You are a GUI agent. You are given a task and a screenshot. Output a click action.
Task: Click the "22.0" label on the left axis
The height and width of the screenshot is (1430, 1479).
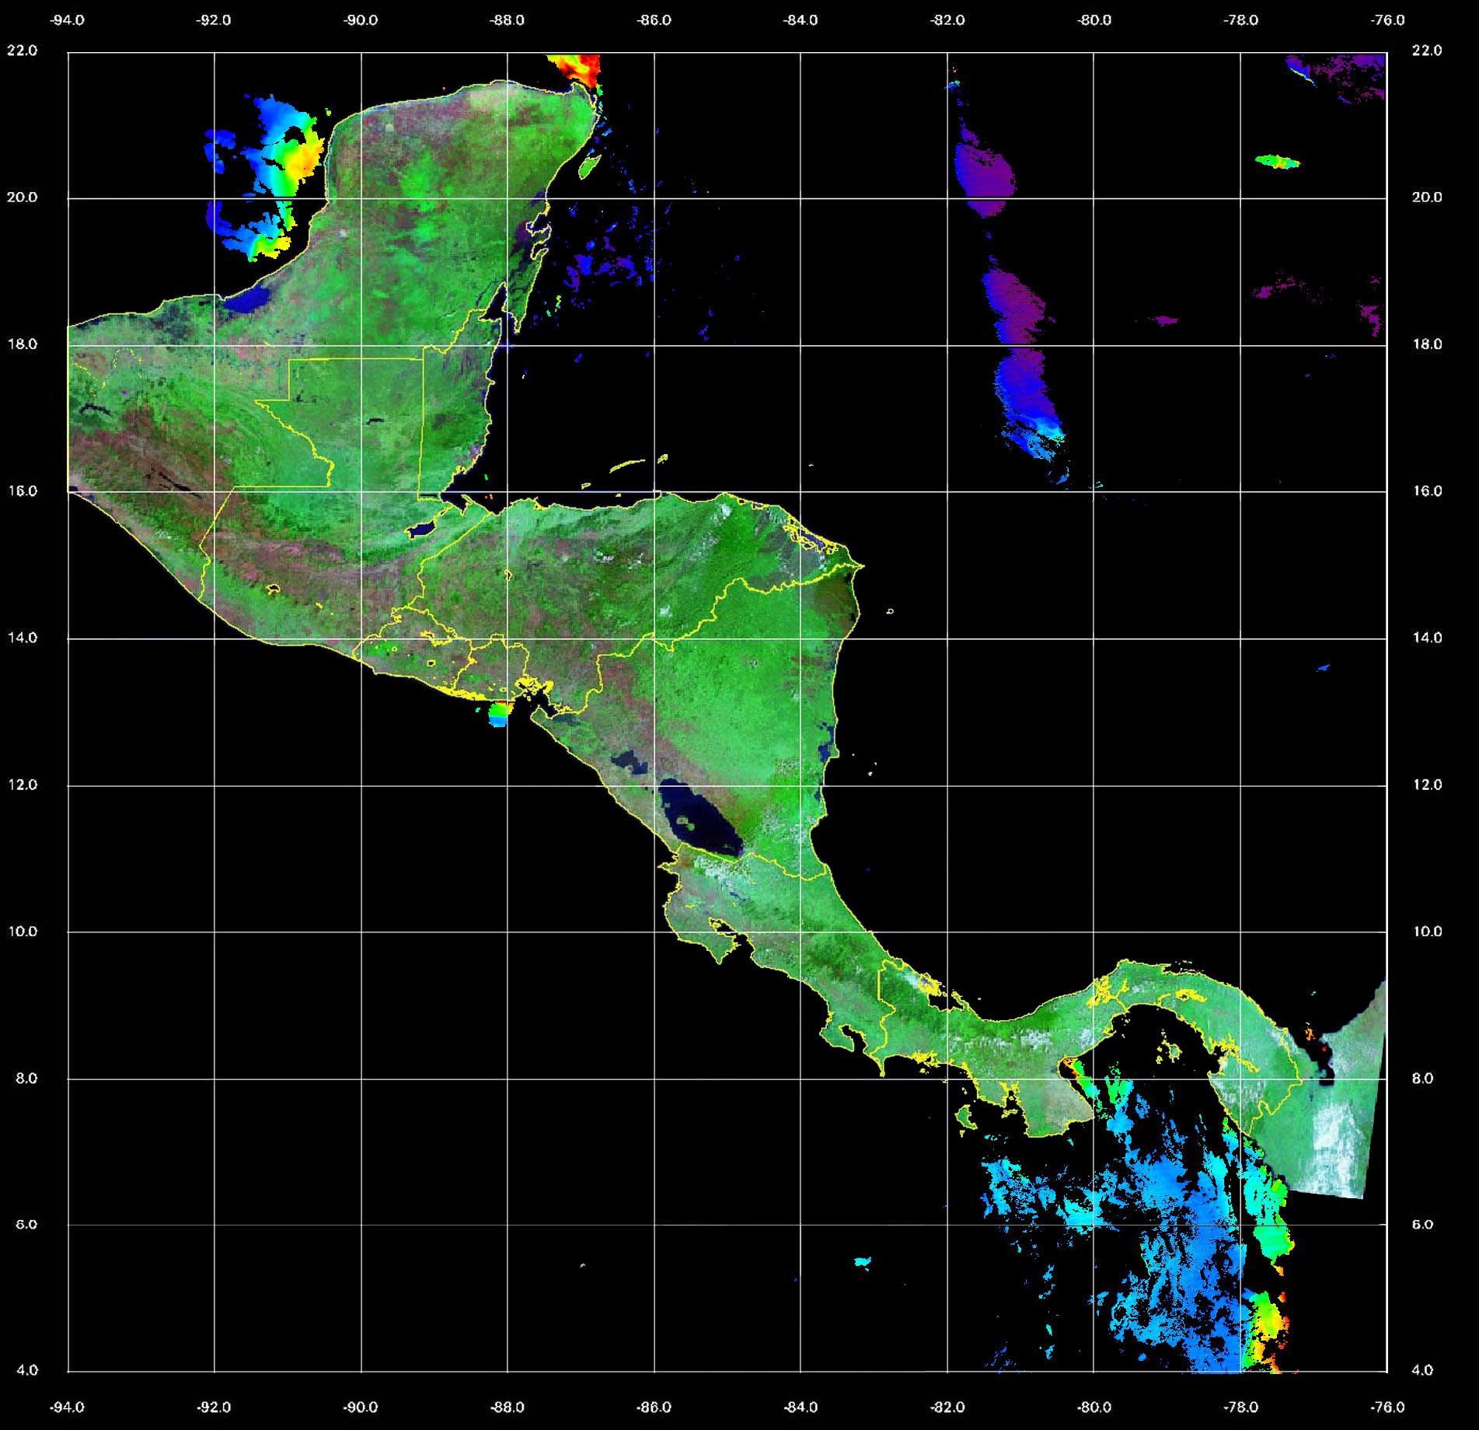point(22,51)
